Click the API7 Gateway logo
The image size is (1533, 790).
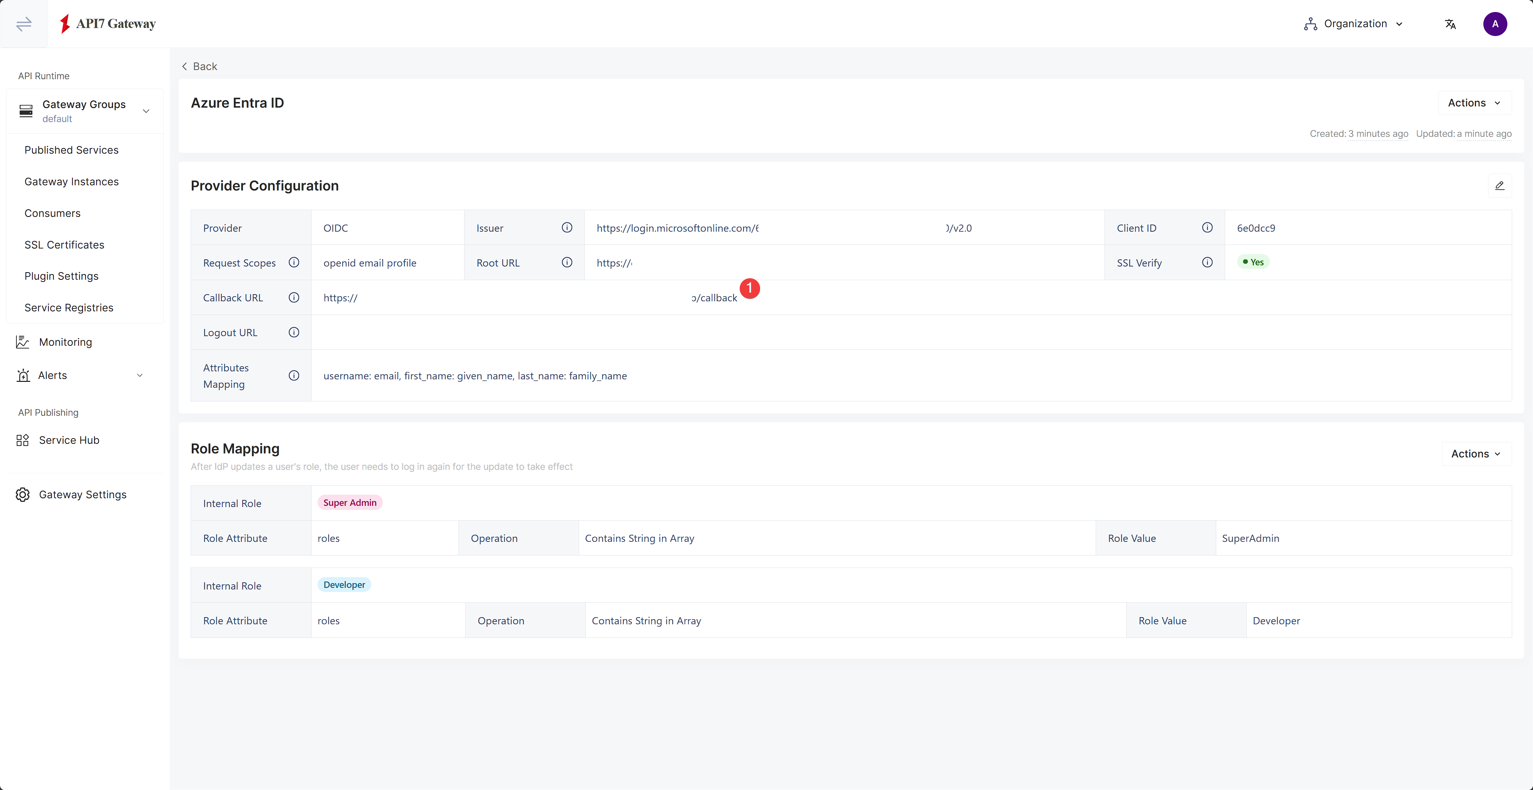(x=108, y=24)
